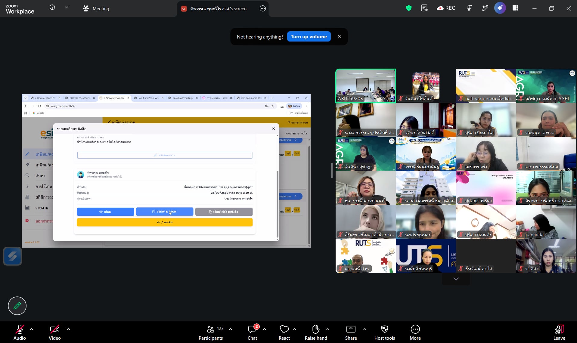
Task: Open the Participants panel
Action: coord(211,332)
